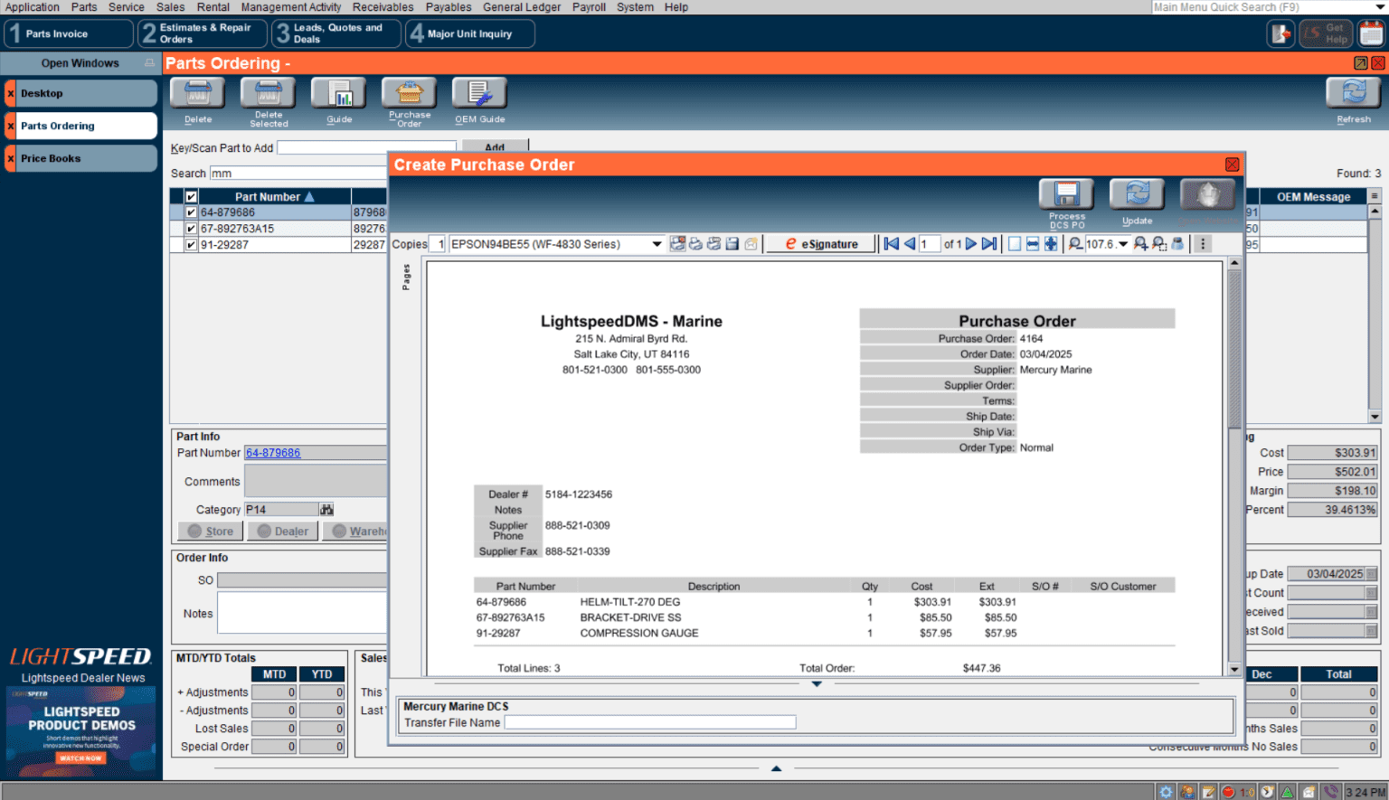1389x800 pixels.
Task: Click the Transfer File Name input field
Action: 649,722
